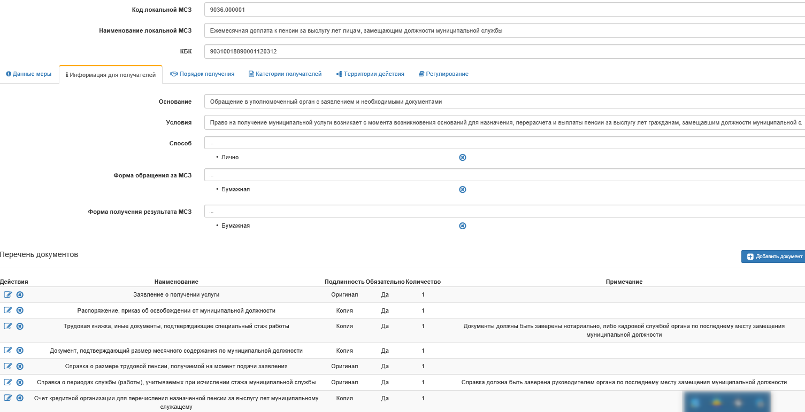Open the 'Форма обращения за МСЗ' selection field
This screenshot has width=805, height=412.
pyautogui.click(x=504, y=175)
